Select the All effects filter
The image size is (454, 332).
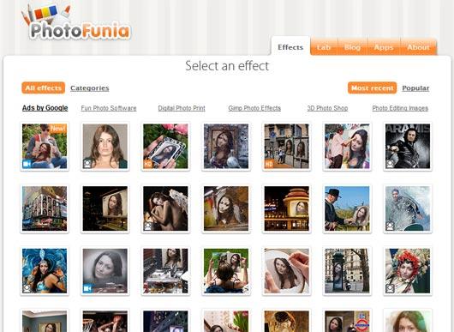[44, 88]
